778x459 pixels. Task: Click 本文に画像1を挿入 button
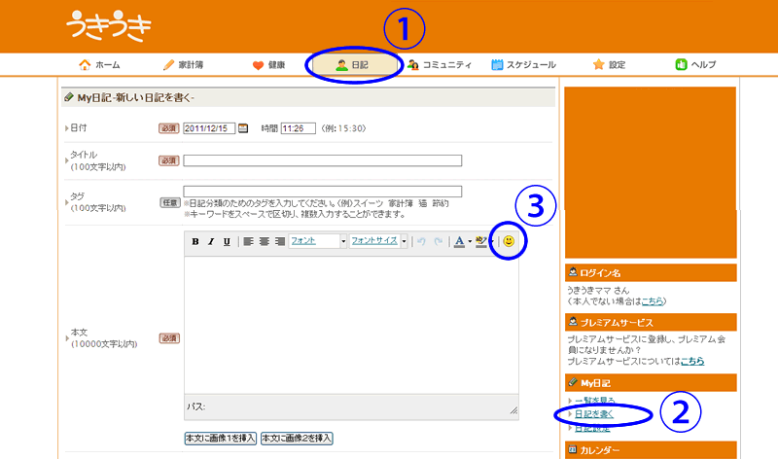[x=220, y=438]
